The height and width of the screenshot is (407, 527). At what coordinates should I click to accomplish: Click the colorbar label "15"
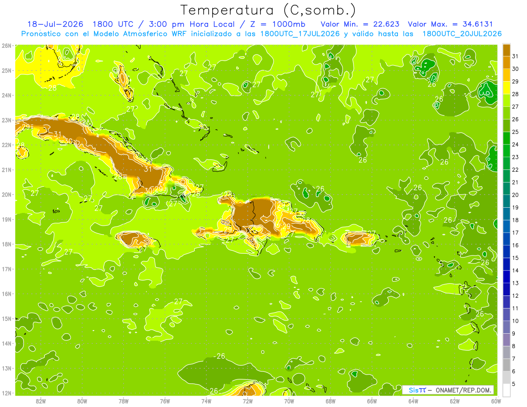point(515,258)
